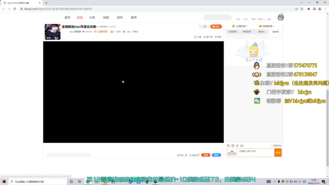Image resolution: width=329 pixels, height=185 pixels.
Task: Click the Douyu search box
Action: (x=218, y=17)
